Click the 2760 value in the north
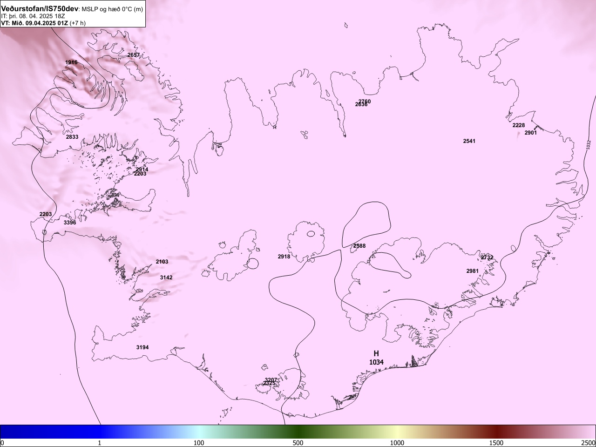The width and height of the screenshot is (596, 447). [365, 102]
